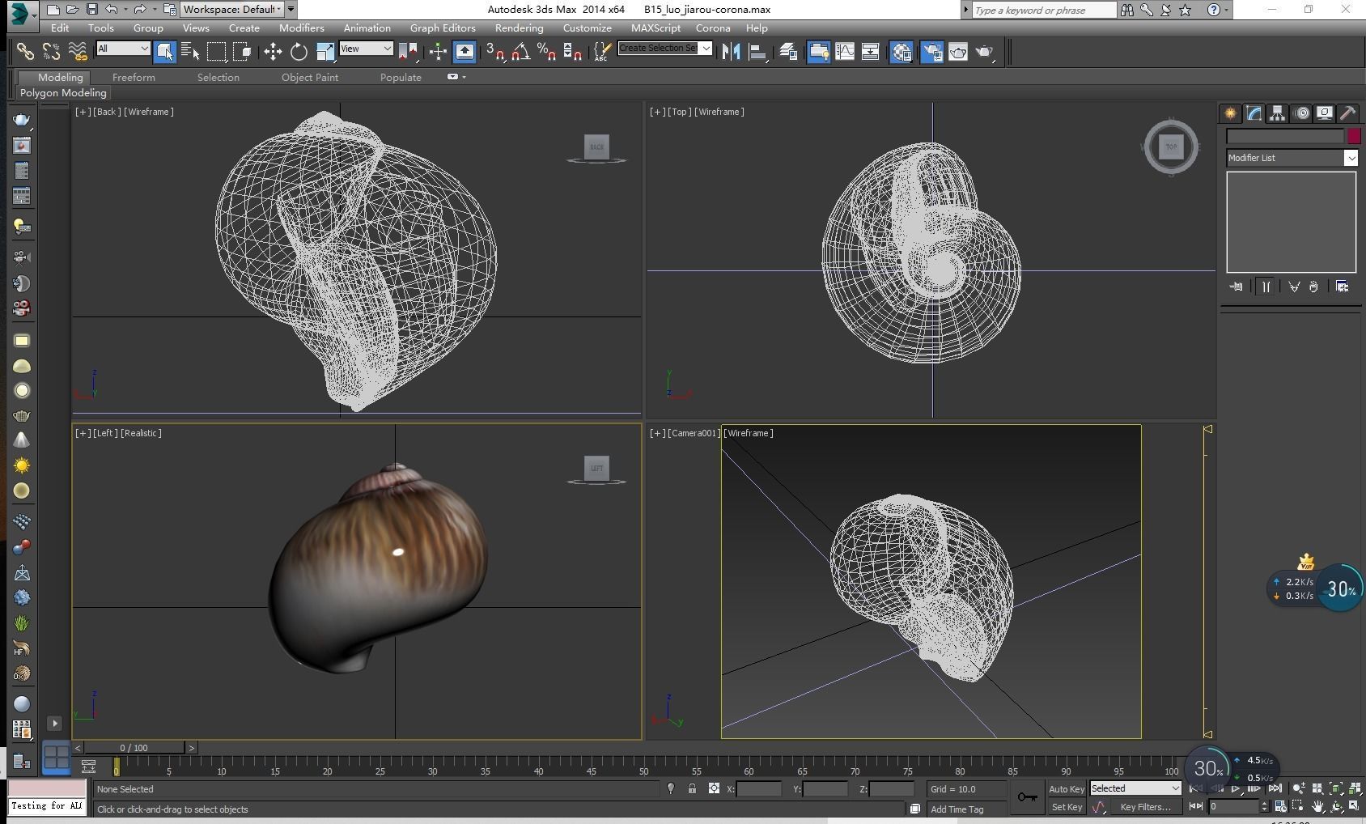Activate the Select and Scale tool
This screenshot has width=1366, height=824.
pos(325,52)
